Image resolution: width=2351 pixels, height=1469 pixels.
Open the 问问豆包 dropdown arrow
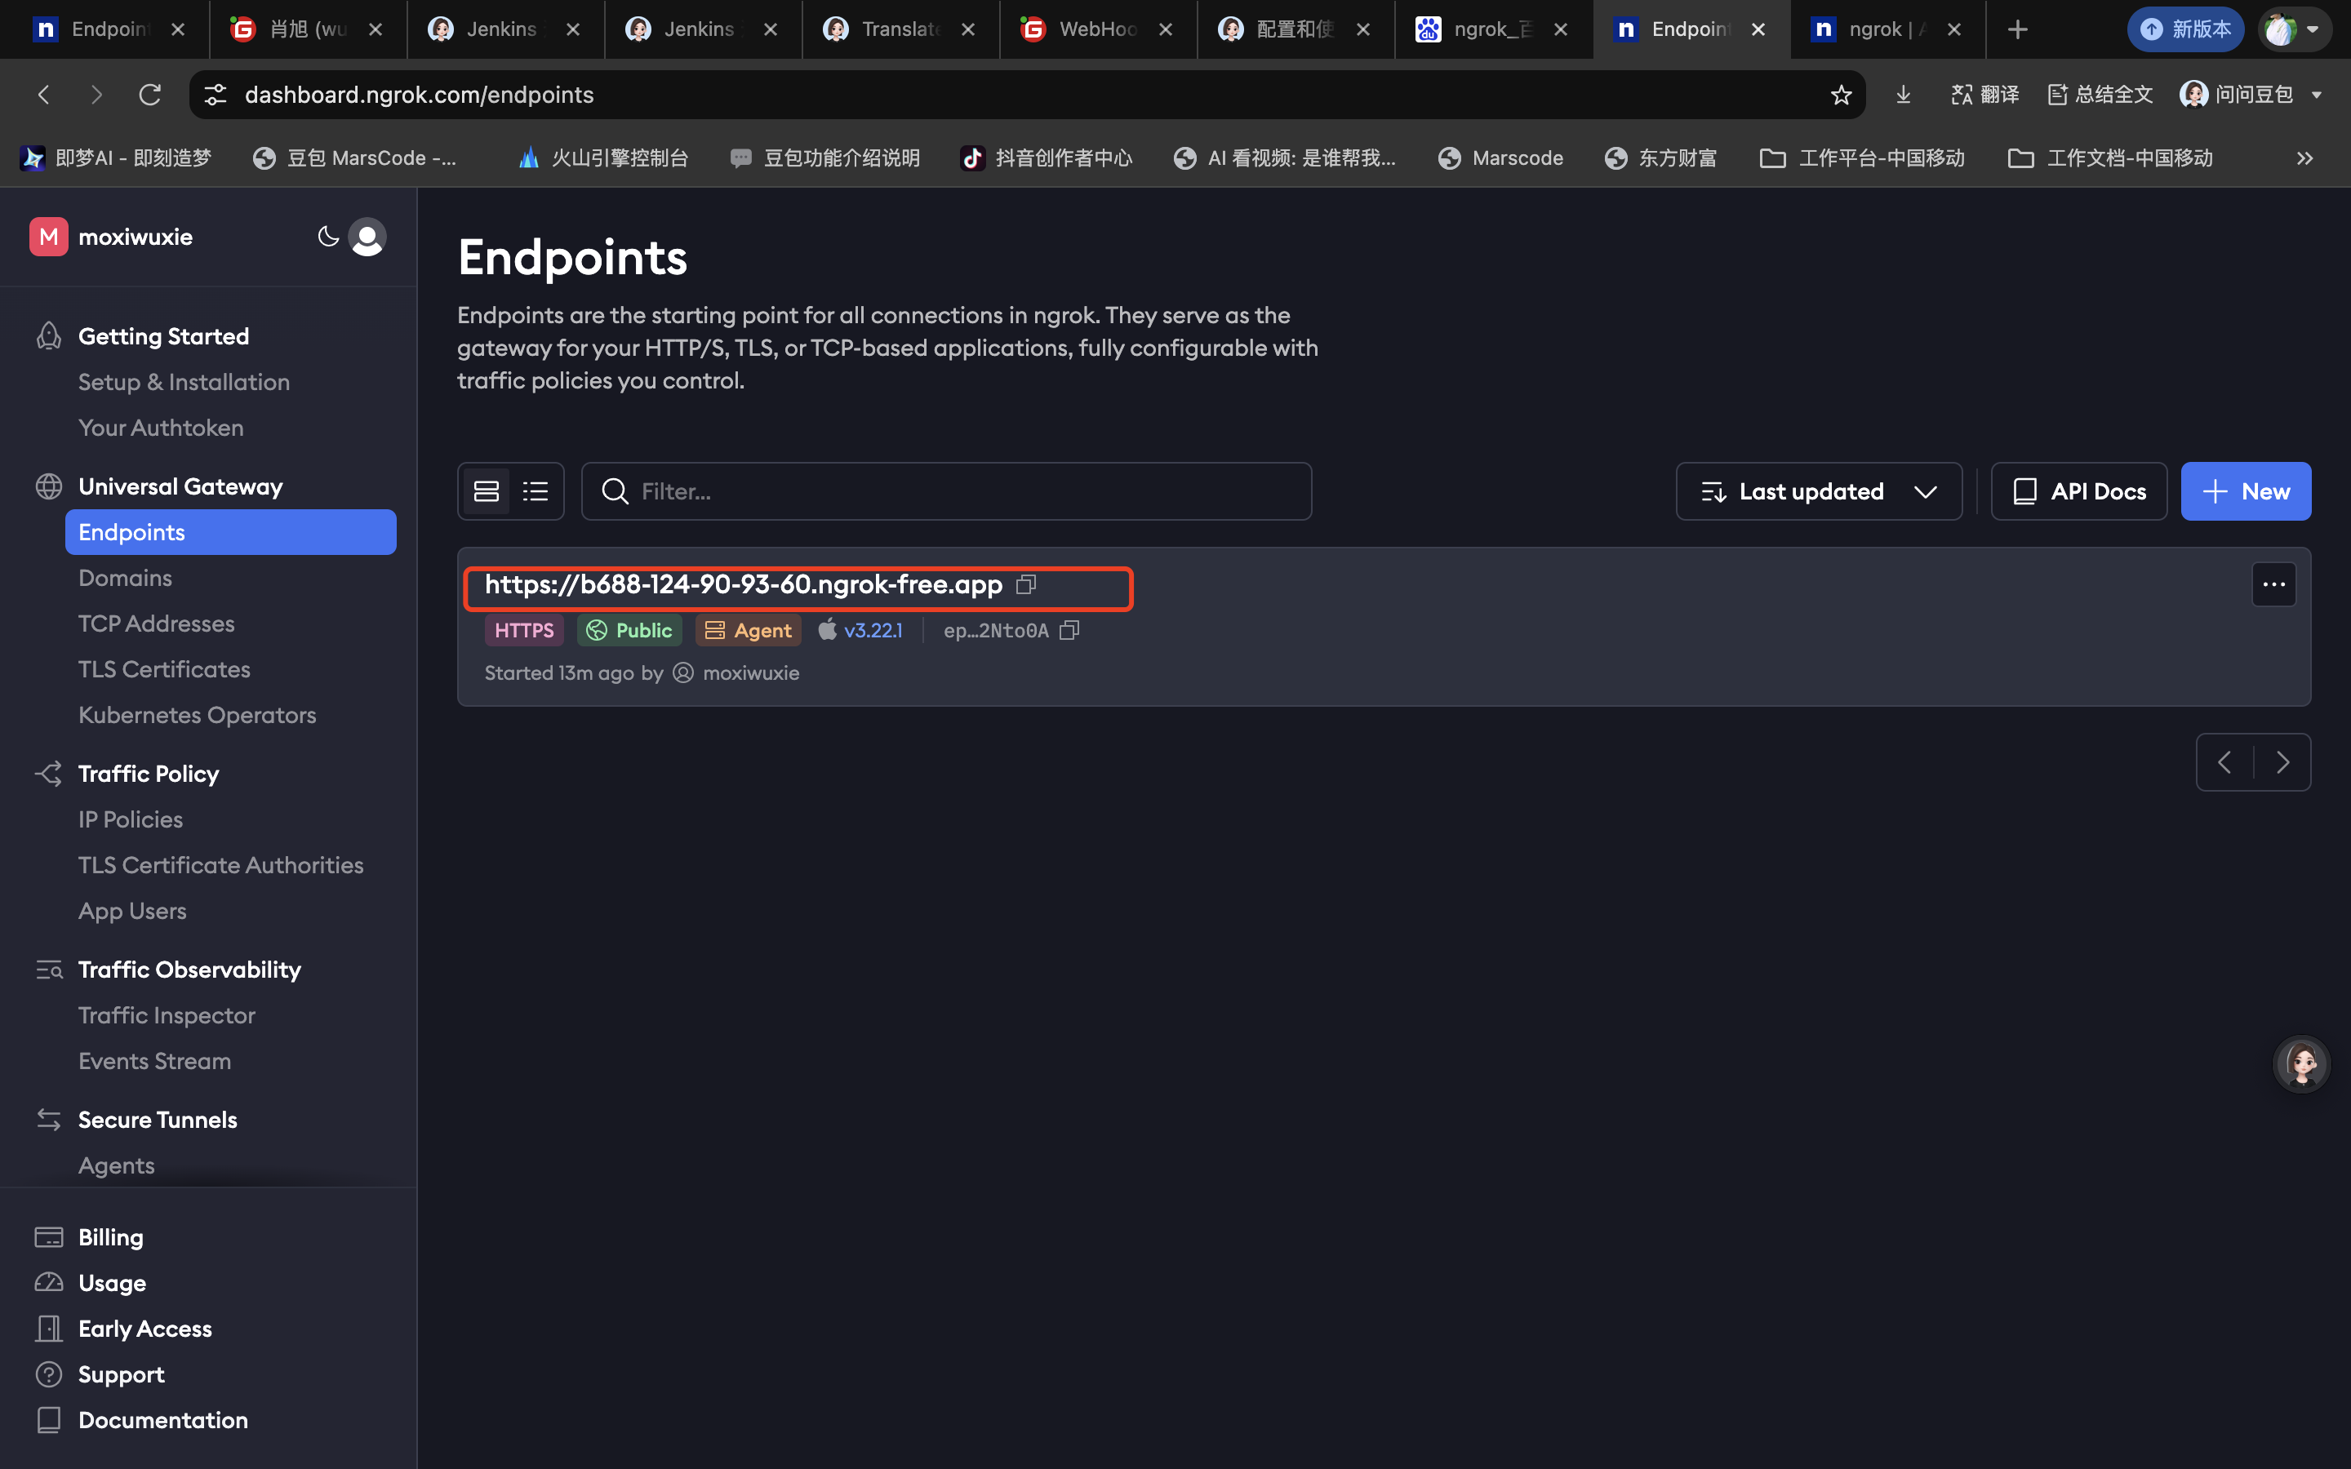click(x=2317, y=95)
